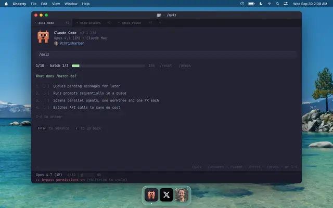Open the Window menu
Screen dimensions: 333x208
71,4
